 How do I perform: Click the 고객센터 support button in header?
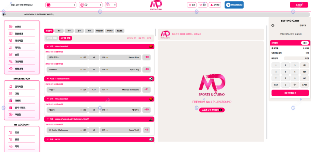pos(215,5)
